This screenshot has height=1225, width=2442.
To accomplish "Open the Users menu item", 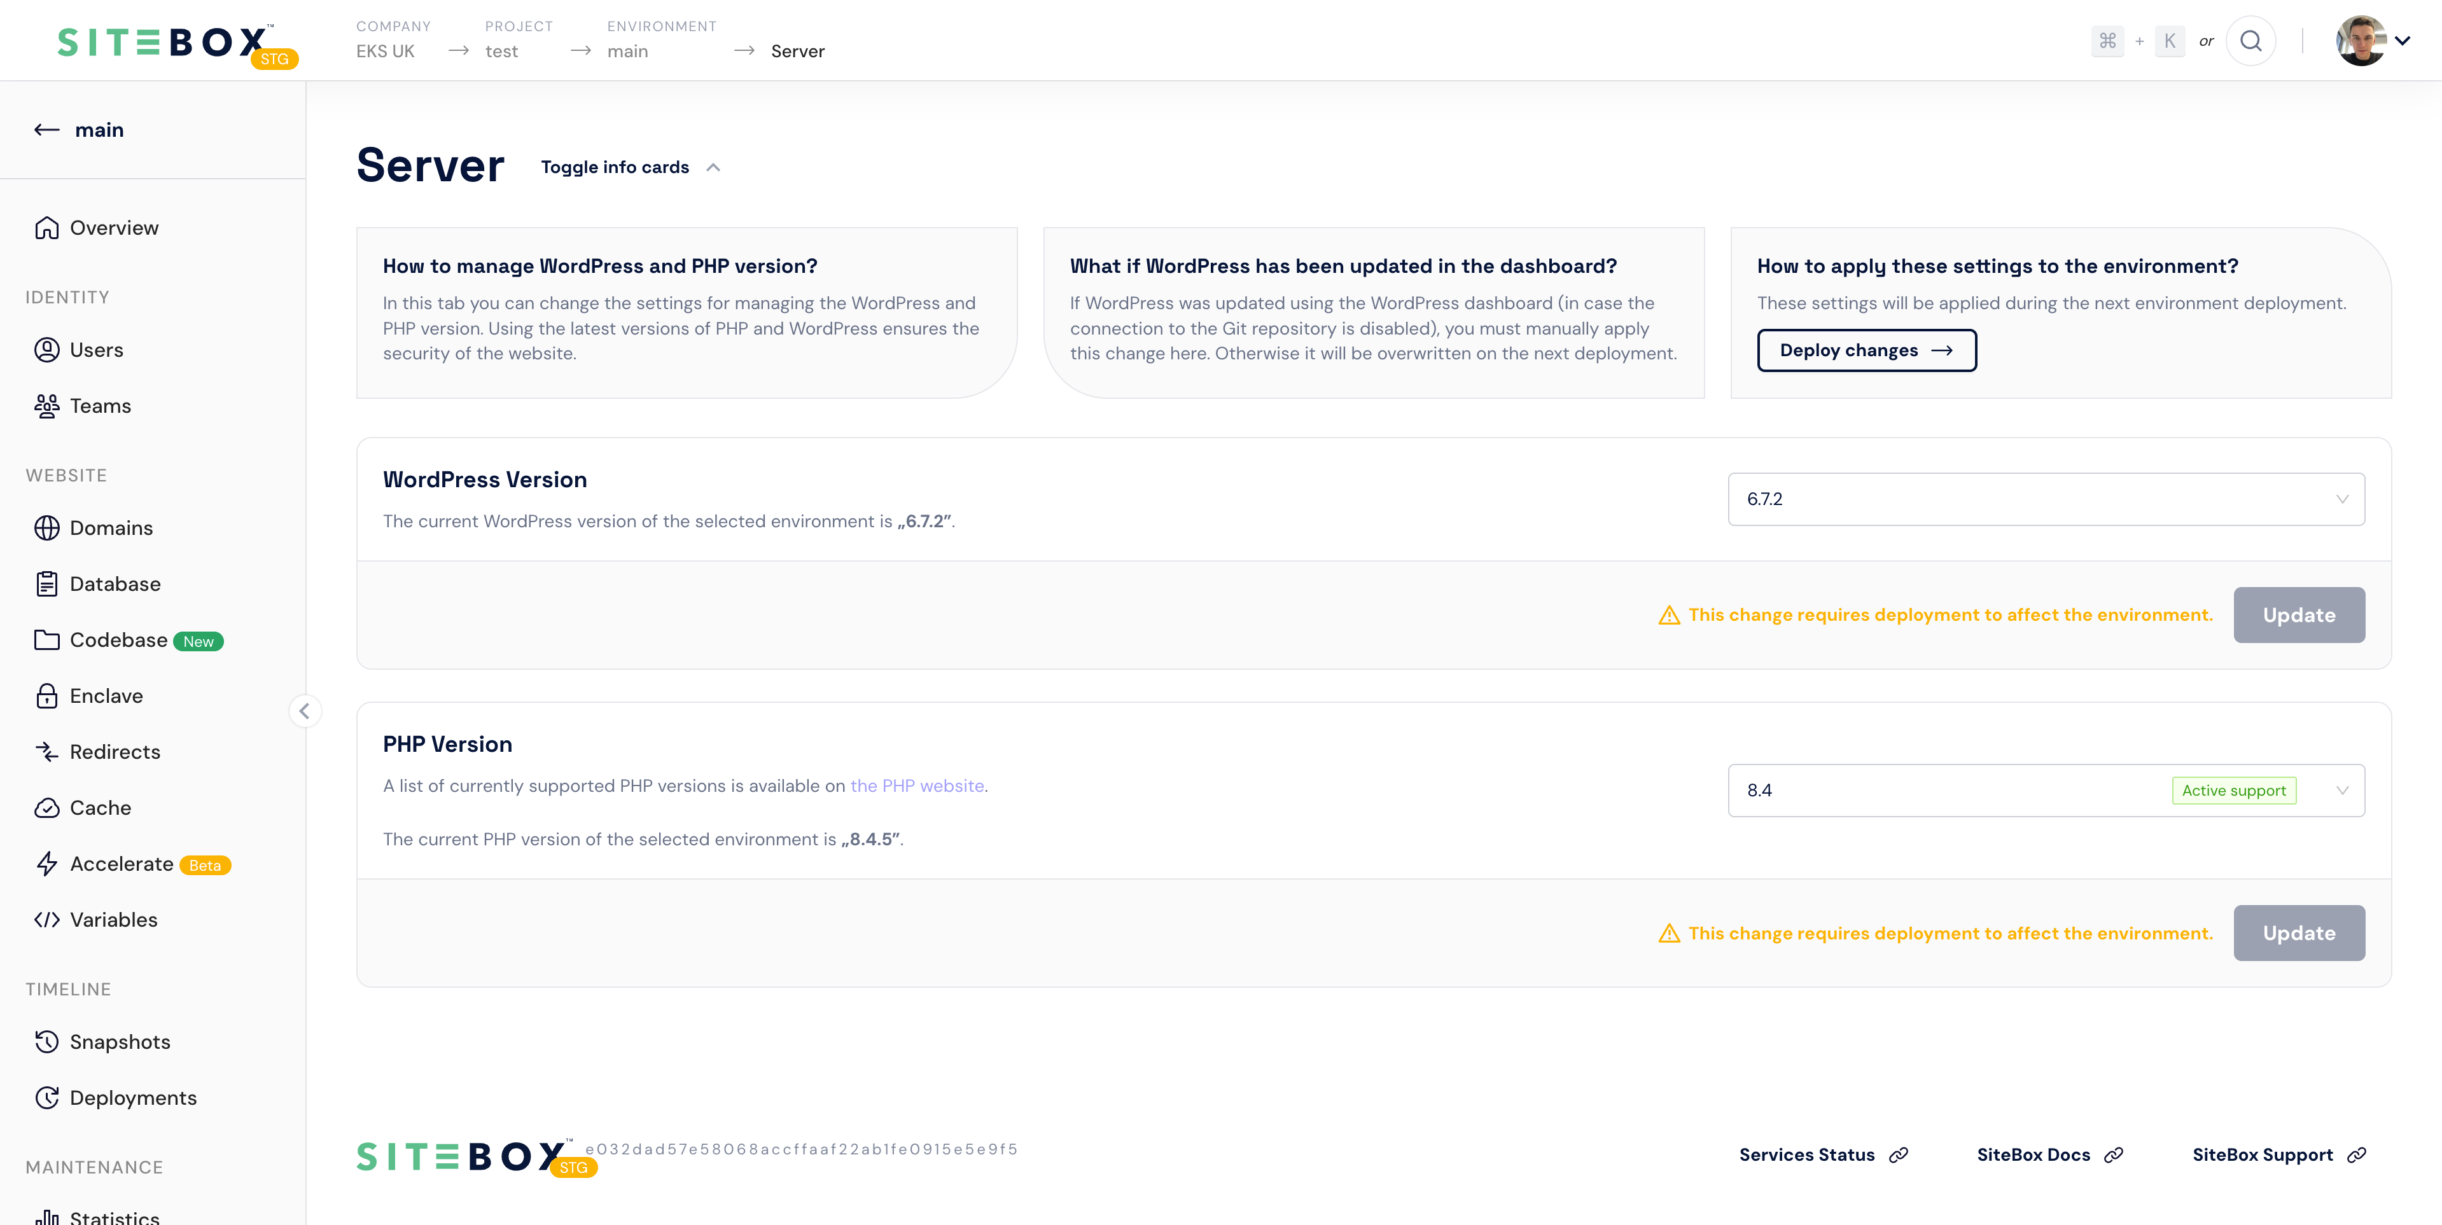I will (x=97, y=350).
